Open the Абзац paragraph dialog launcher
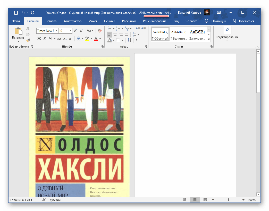Screen dimensions: 269x211 tap(146, 47)
